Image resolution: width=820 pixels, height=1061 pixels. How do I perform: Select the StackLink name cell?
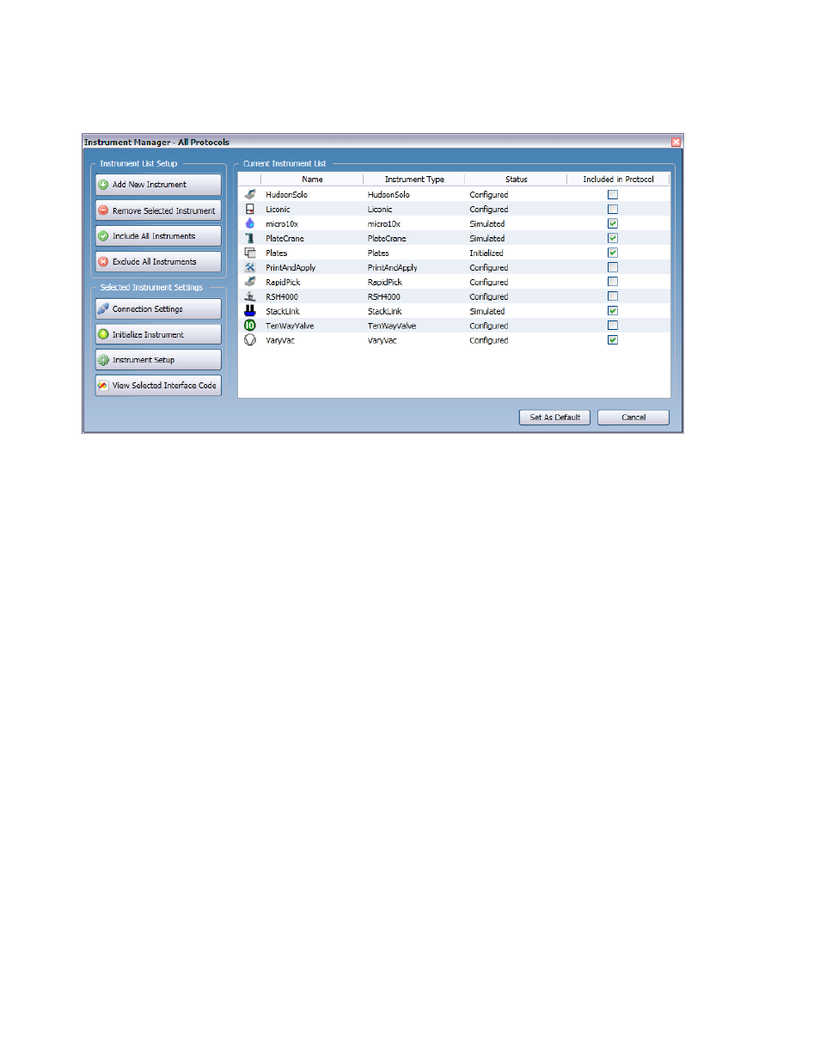pyautogui.click(x=283, y=312)
